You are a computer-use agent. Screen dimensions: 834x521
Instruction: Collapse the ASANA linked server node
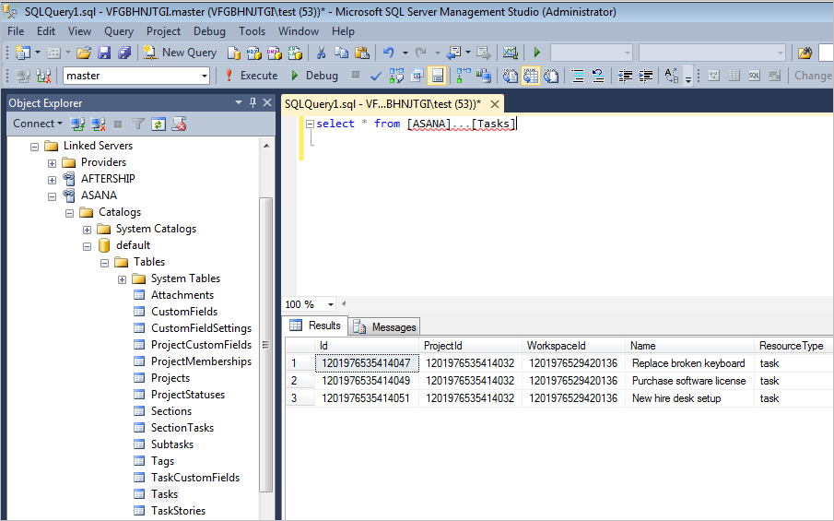(53, 195)
